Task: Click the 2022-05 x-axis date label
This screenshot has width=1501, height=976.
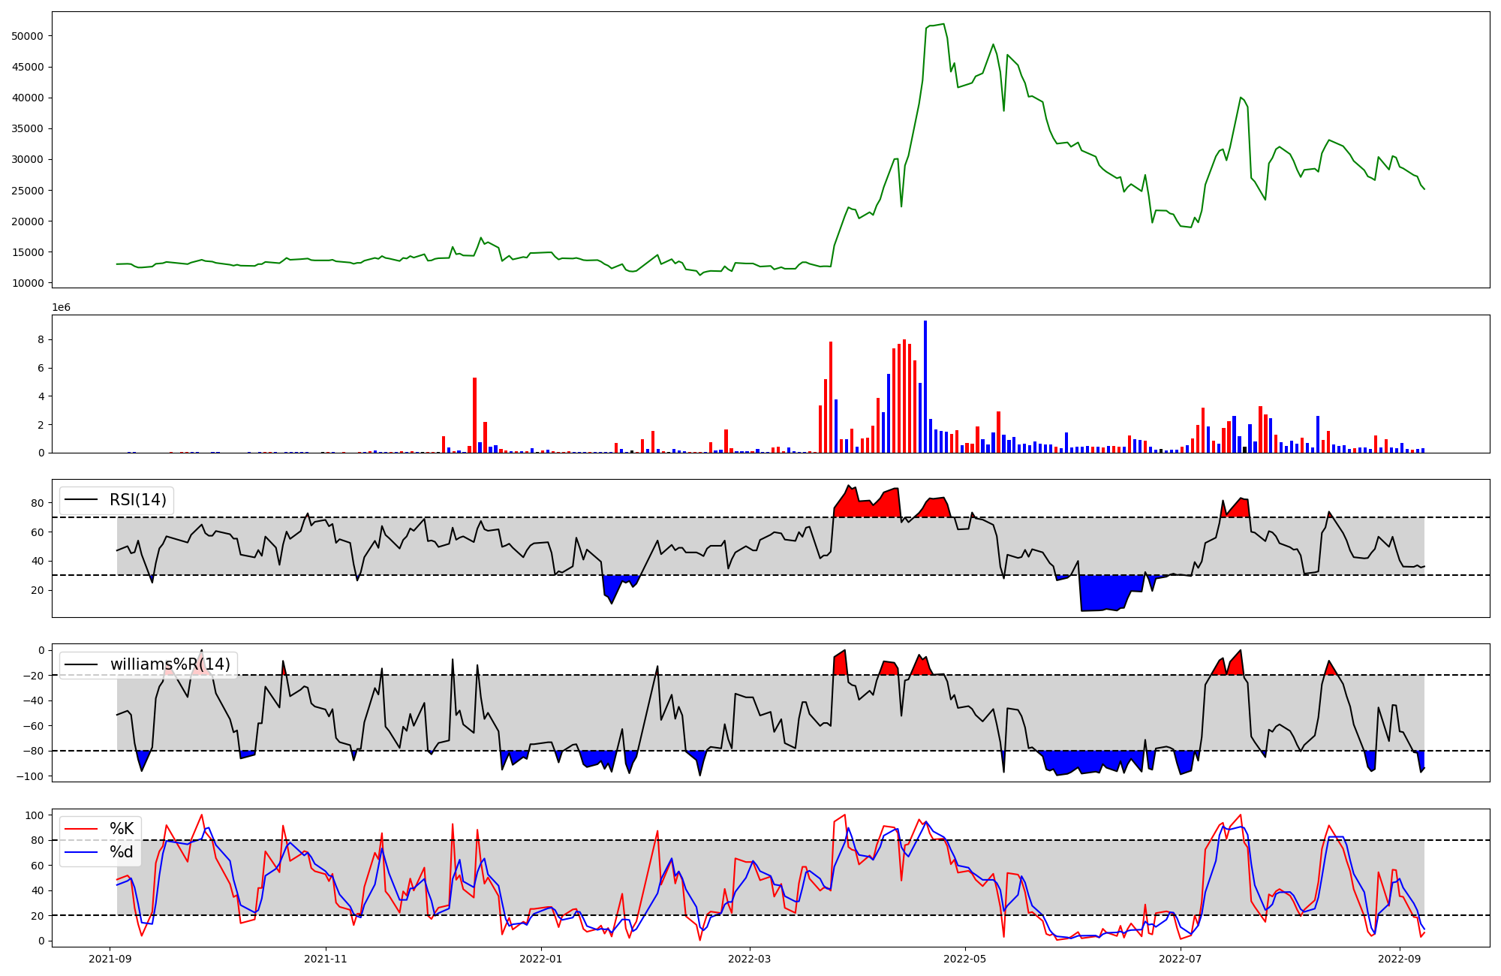Action: [x=964, y=959]
